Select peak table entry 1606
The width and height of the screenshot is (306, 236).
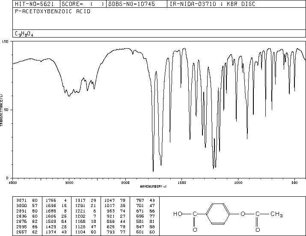51,216
